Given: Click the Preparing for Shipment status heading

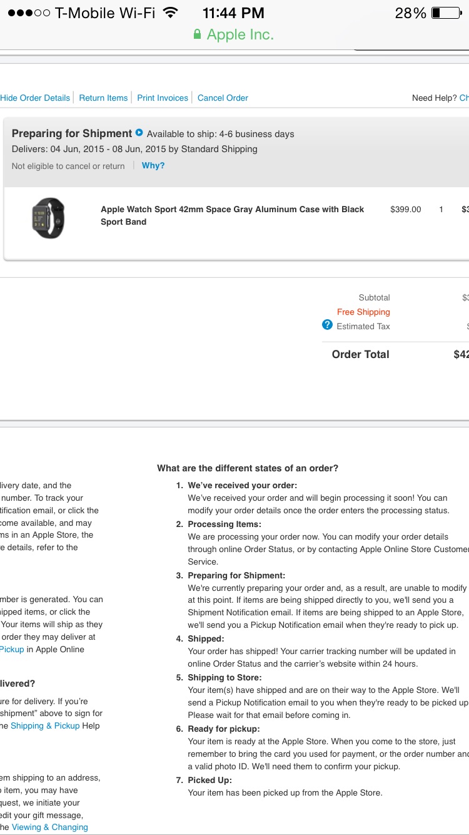Looking at the screenshot, I should [72, 133].
